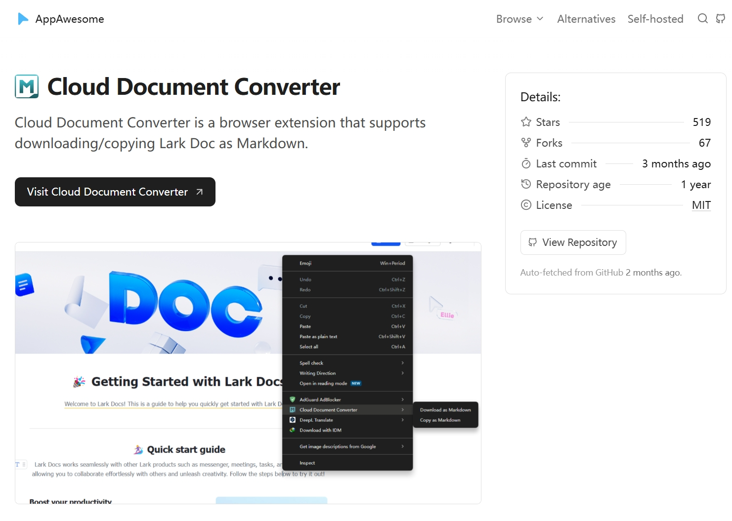Click GitHub icon in View Repository button
732x521 pixels.
click(532, 242)
